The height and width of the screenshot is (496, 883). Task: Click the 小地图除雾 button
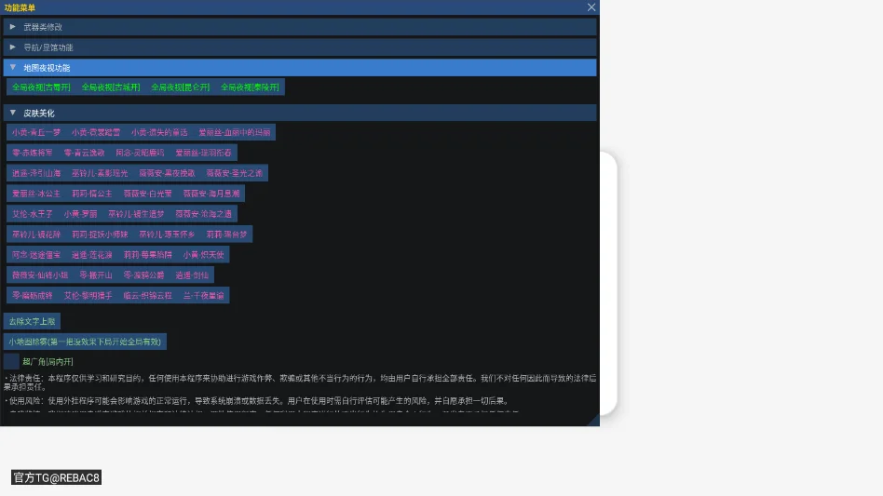[85, 342]
